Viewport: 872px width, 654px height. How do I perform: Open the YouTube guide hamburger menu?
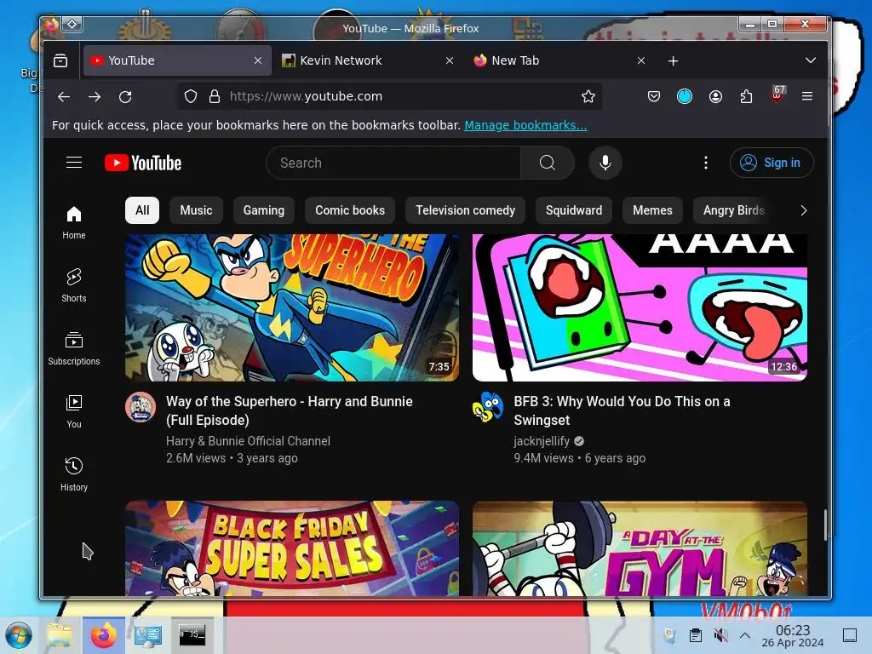74,163
